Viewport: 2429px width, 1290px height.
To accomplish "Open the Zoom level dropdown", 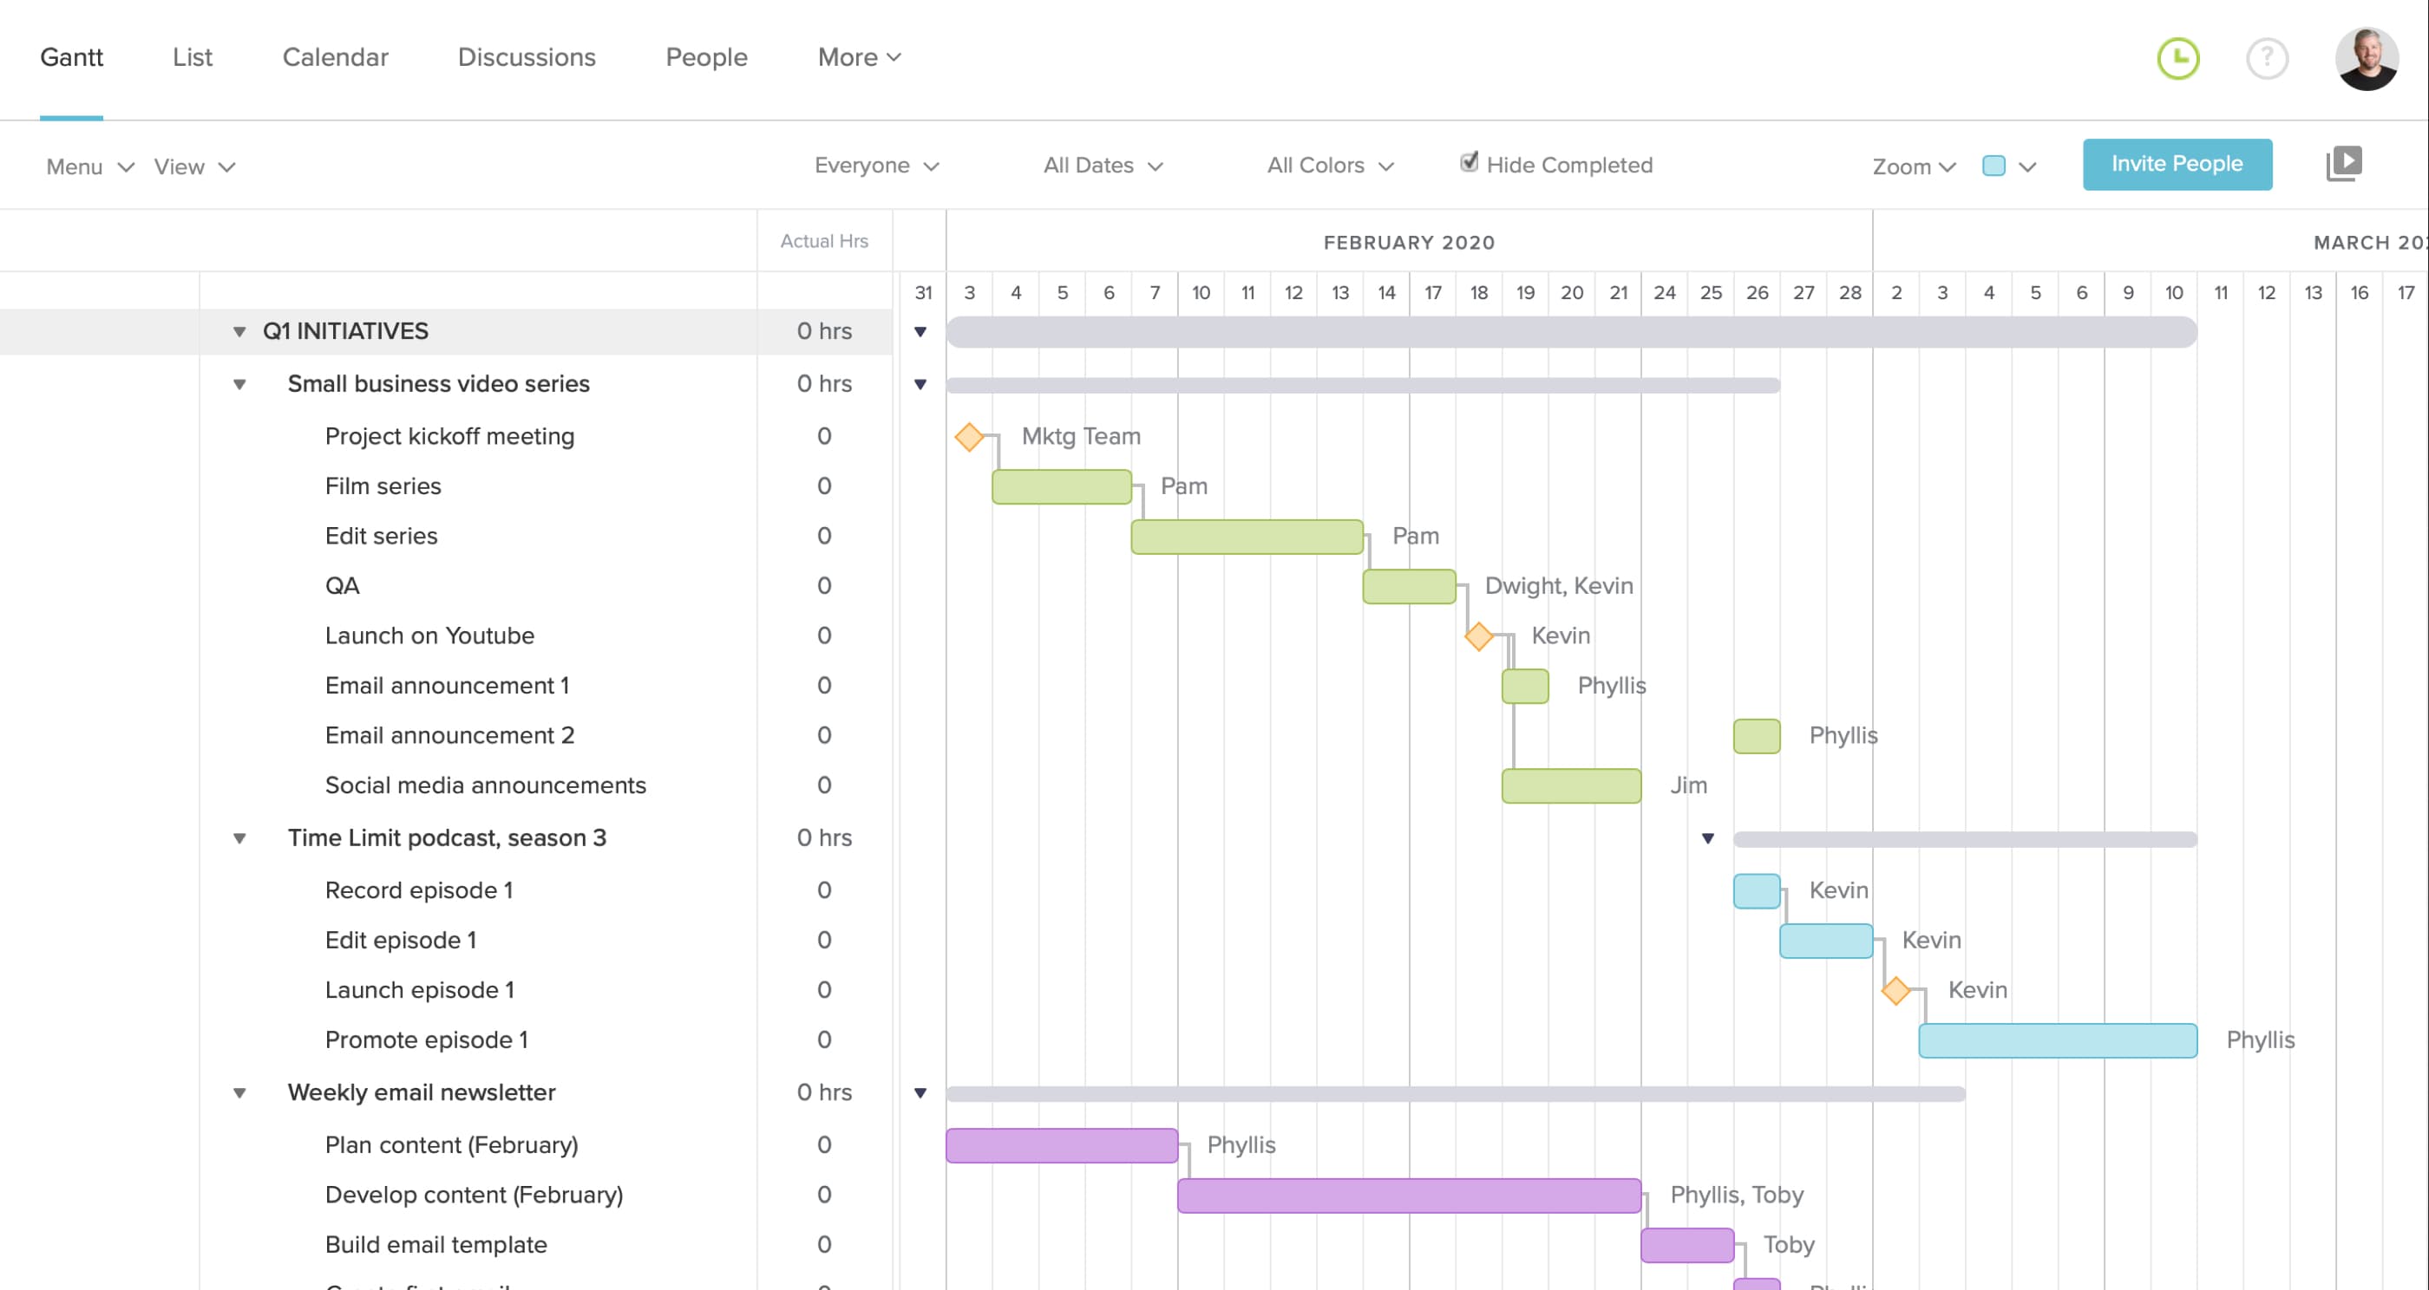I will point(1912,165).
